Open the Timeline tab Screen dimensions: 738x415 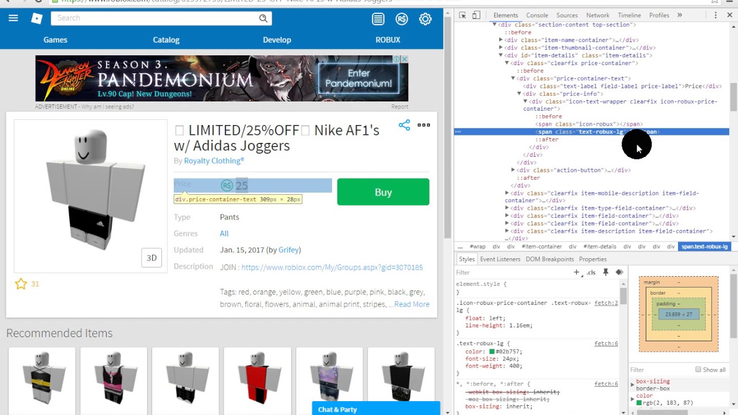(x=629, y=15)
